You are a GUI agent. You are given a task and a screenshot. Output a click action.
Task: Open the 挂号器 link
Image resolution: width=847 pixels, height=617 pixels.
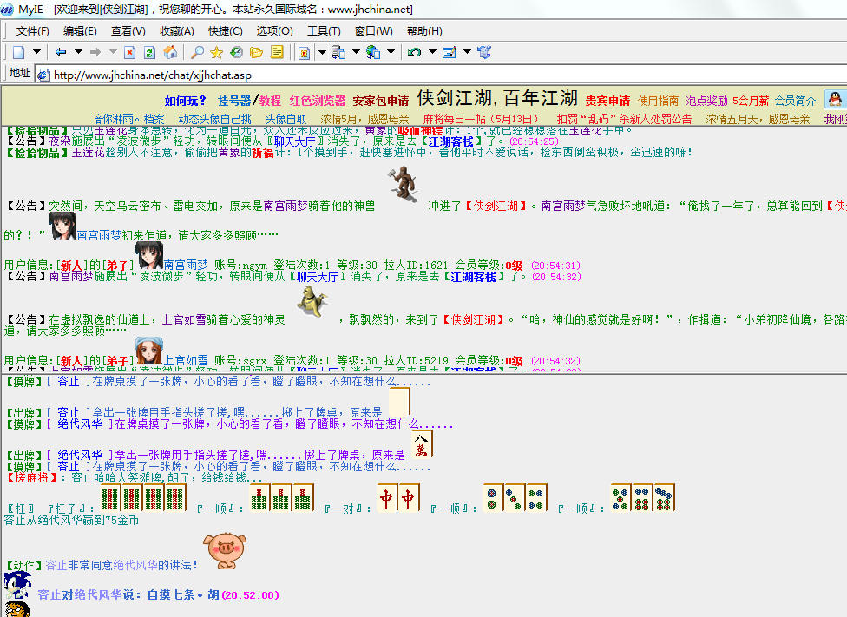234,101
